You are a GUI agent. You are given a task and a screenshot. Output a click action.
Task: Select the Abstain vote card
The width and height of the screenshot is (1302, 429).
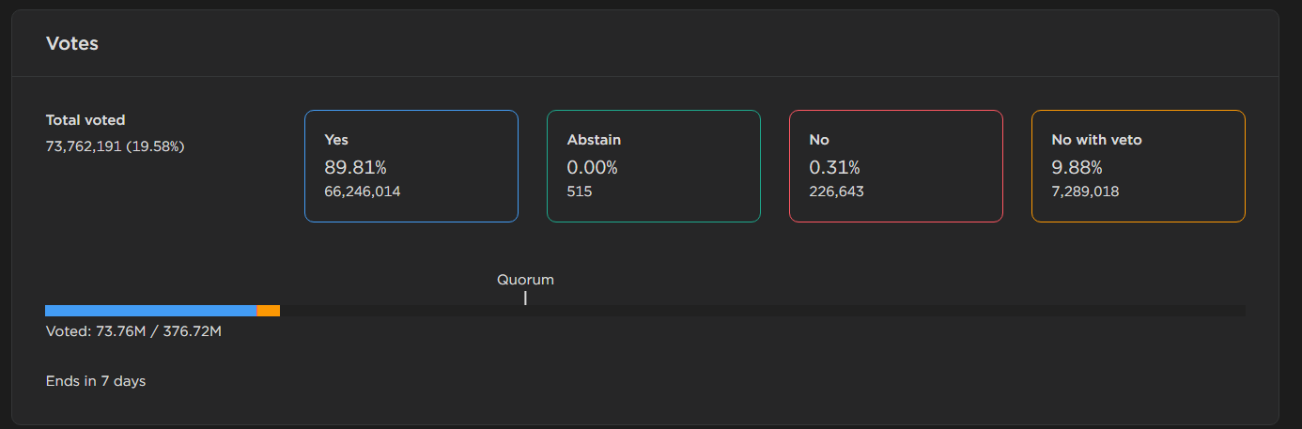coord(653,166)
